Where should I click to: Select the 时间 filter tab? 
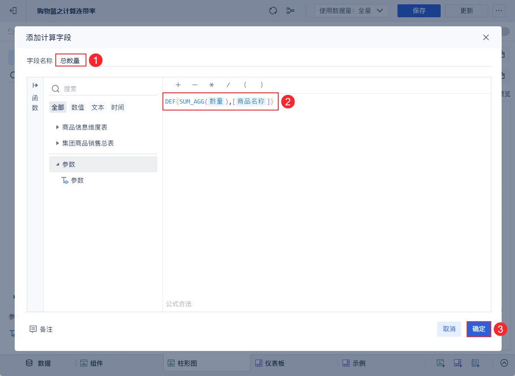point(118,107)
